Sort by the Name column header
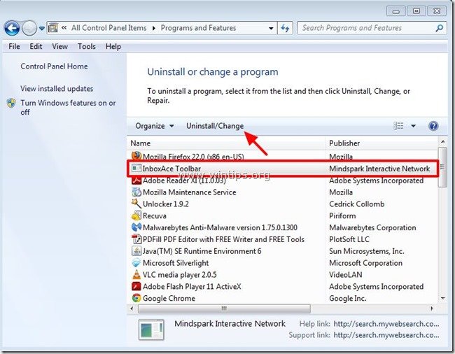 coord(141,143)
